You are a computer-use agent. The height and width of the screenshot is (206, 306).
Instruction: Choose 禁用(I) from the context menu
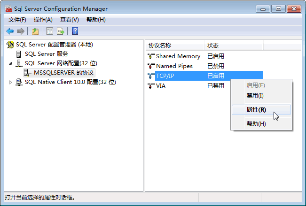click(261, 96)
